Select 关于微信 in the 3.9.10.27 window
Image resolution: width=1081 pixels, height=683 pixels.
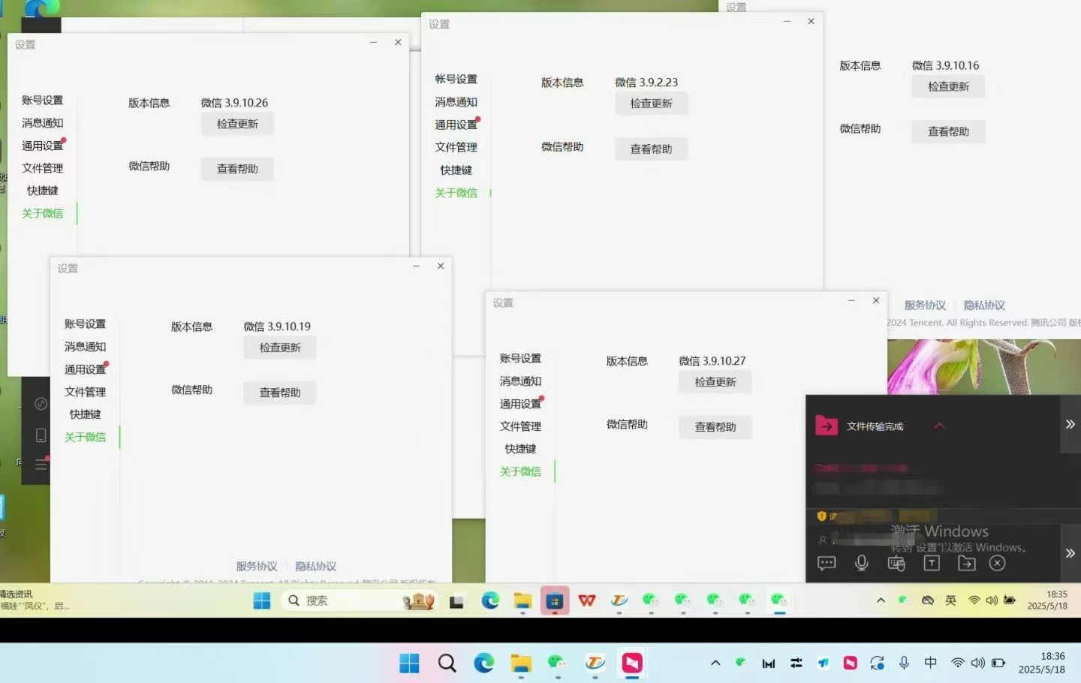coord(521,471)
